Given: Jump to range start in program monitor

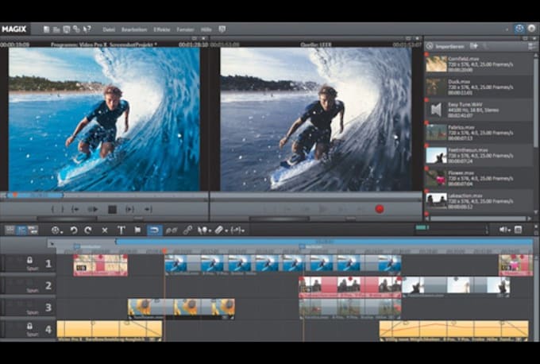Looking at the screenshot, I should tap(75, 209).
